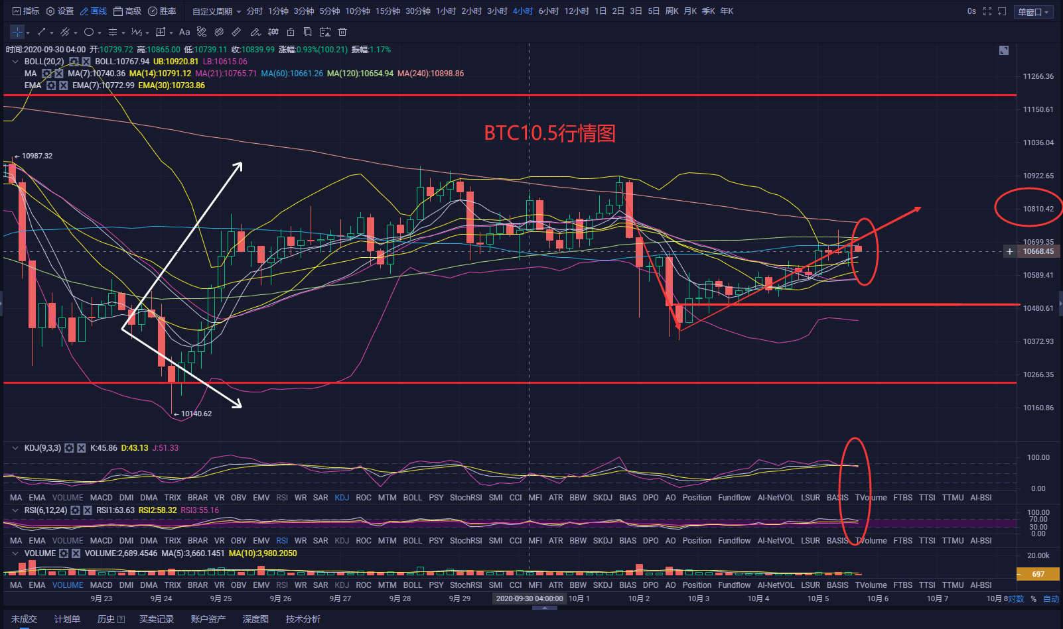Open the ellipse shape tool dropdown arrow

[x=100, y=32]
